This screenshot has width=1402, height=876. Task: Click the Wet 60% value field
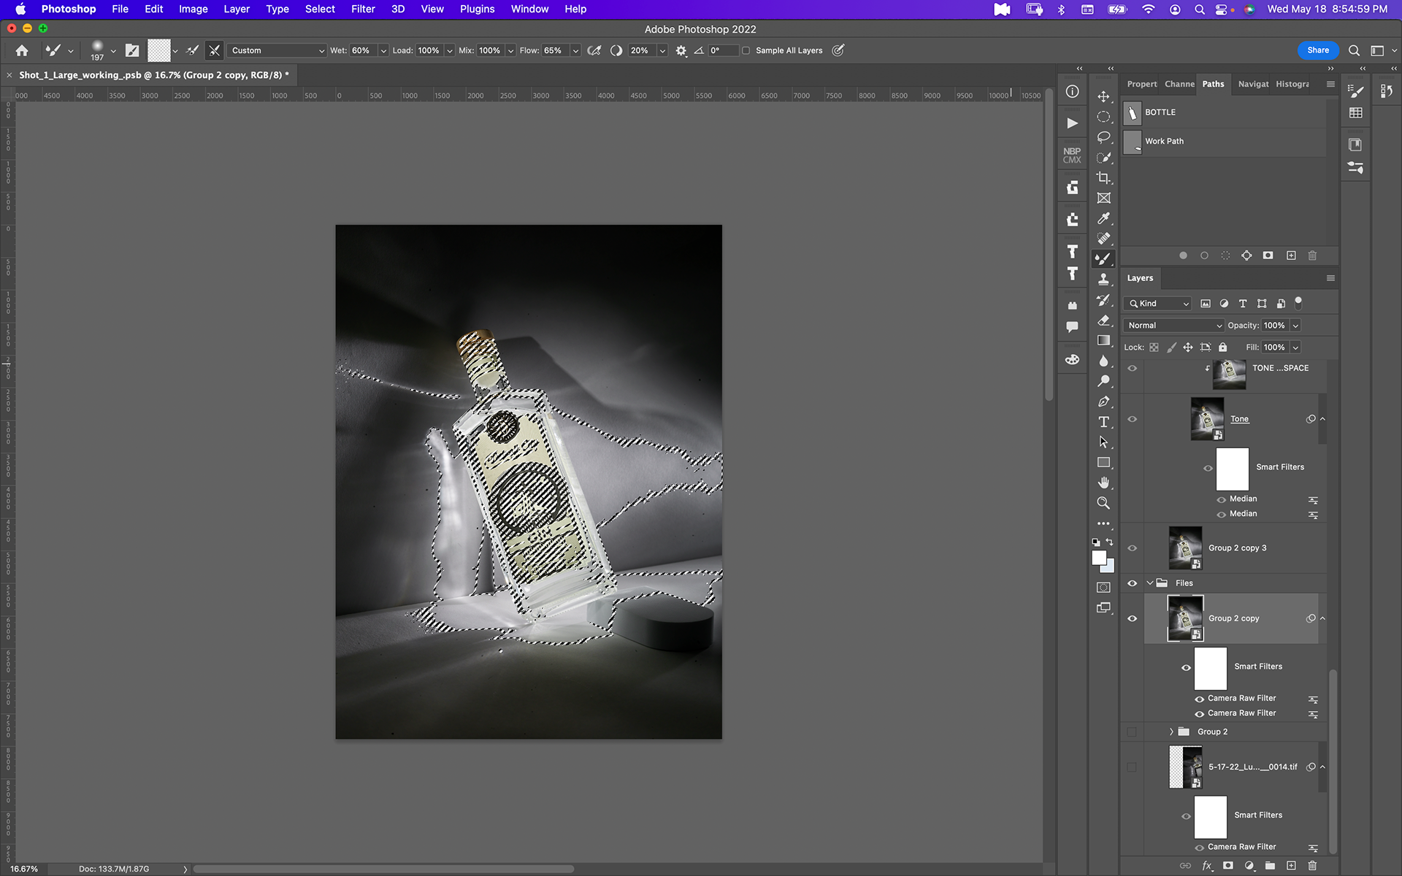[x=362, y=50]
